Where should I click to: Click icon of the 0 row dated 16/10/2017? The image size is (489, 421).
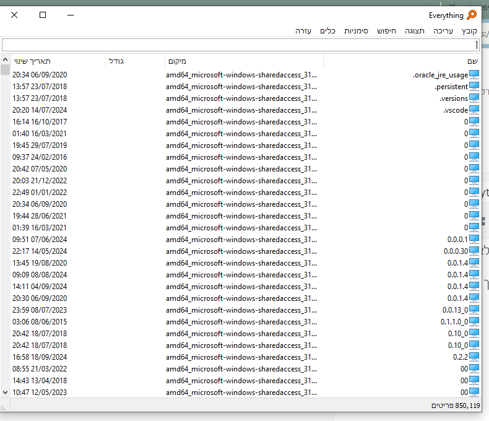(474, 121)
